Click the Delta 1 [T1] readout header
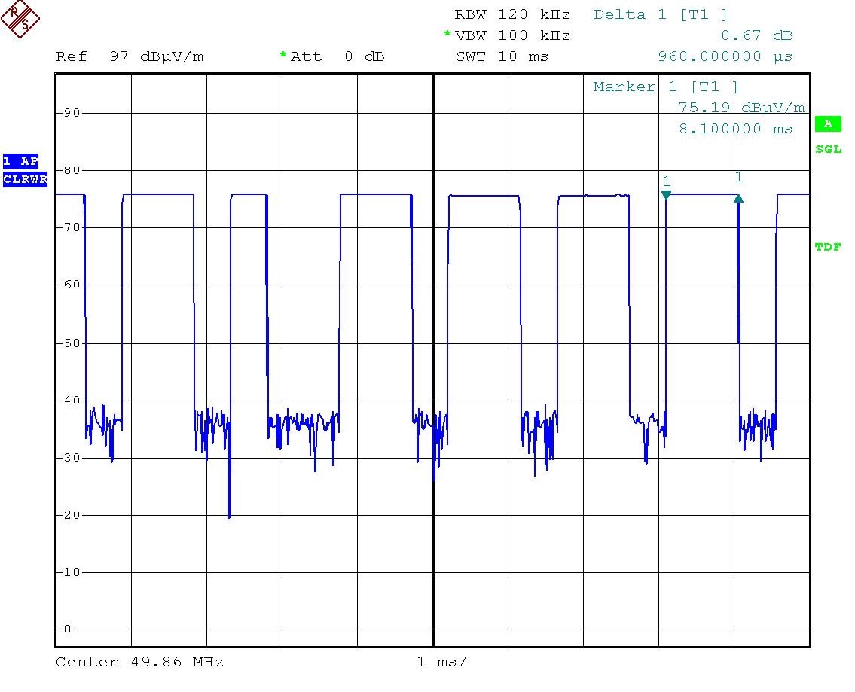The width and height of the screenshot is (855, 692). pyautogui.click(x=661, y=14)
